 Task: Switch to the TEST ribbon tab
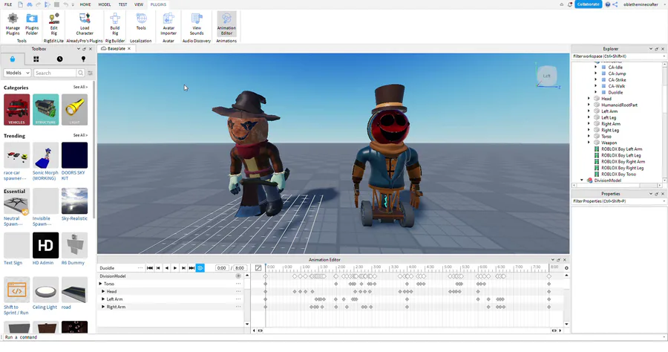click(x=122, y=4)
